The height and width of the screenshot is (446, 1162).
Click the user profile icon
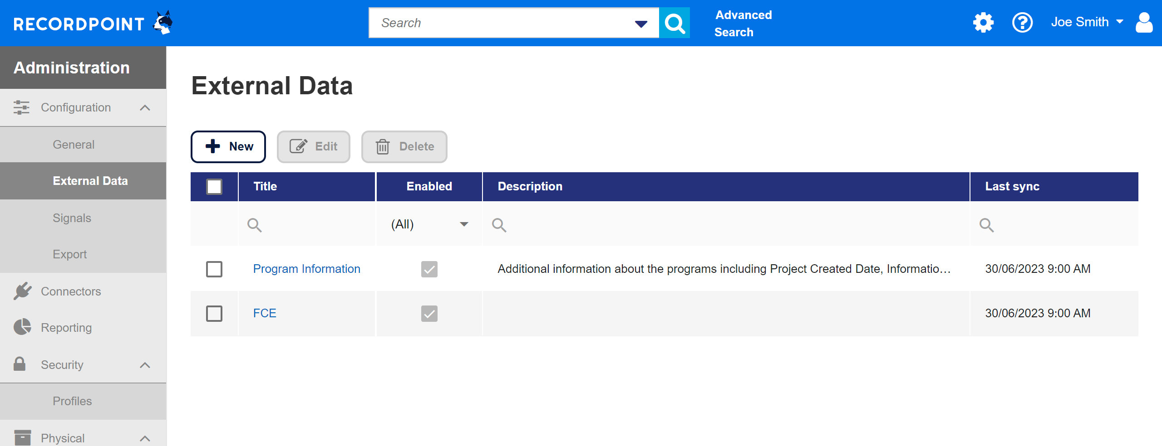point(1144,22)
